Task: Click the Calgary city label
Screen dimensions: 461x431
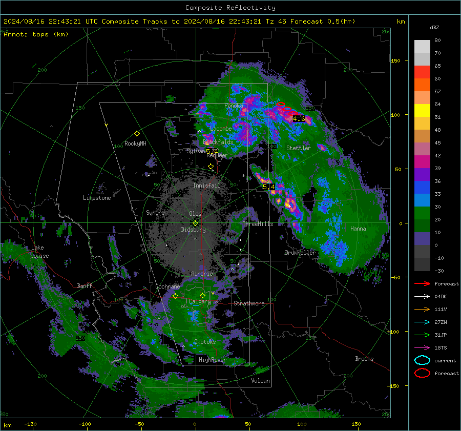Action: [200, 301]
